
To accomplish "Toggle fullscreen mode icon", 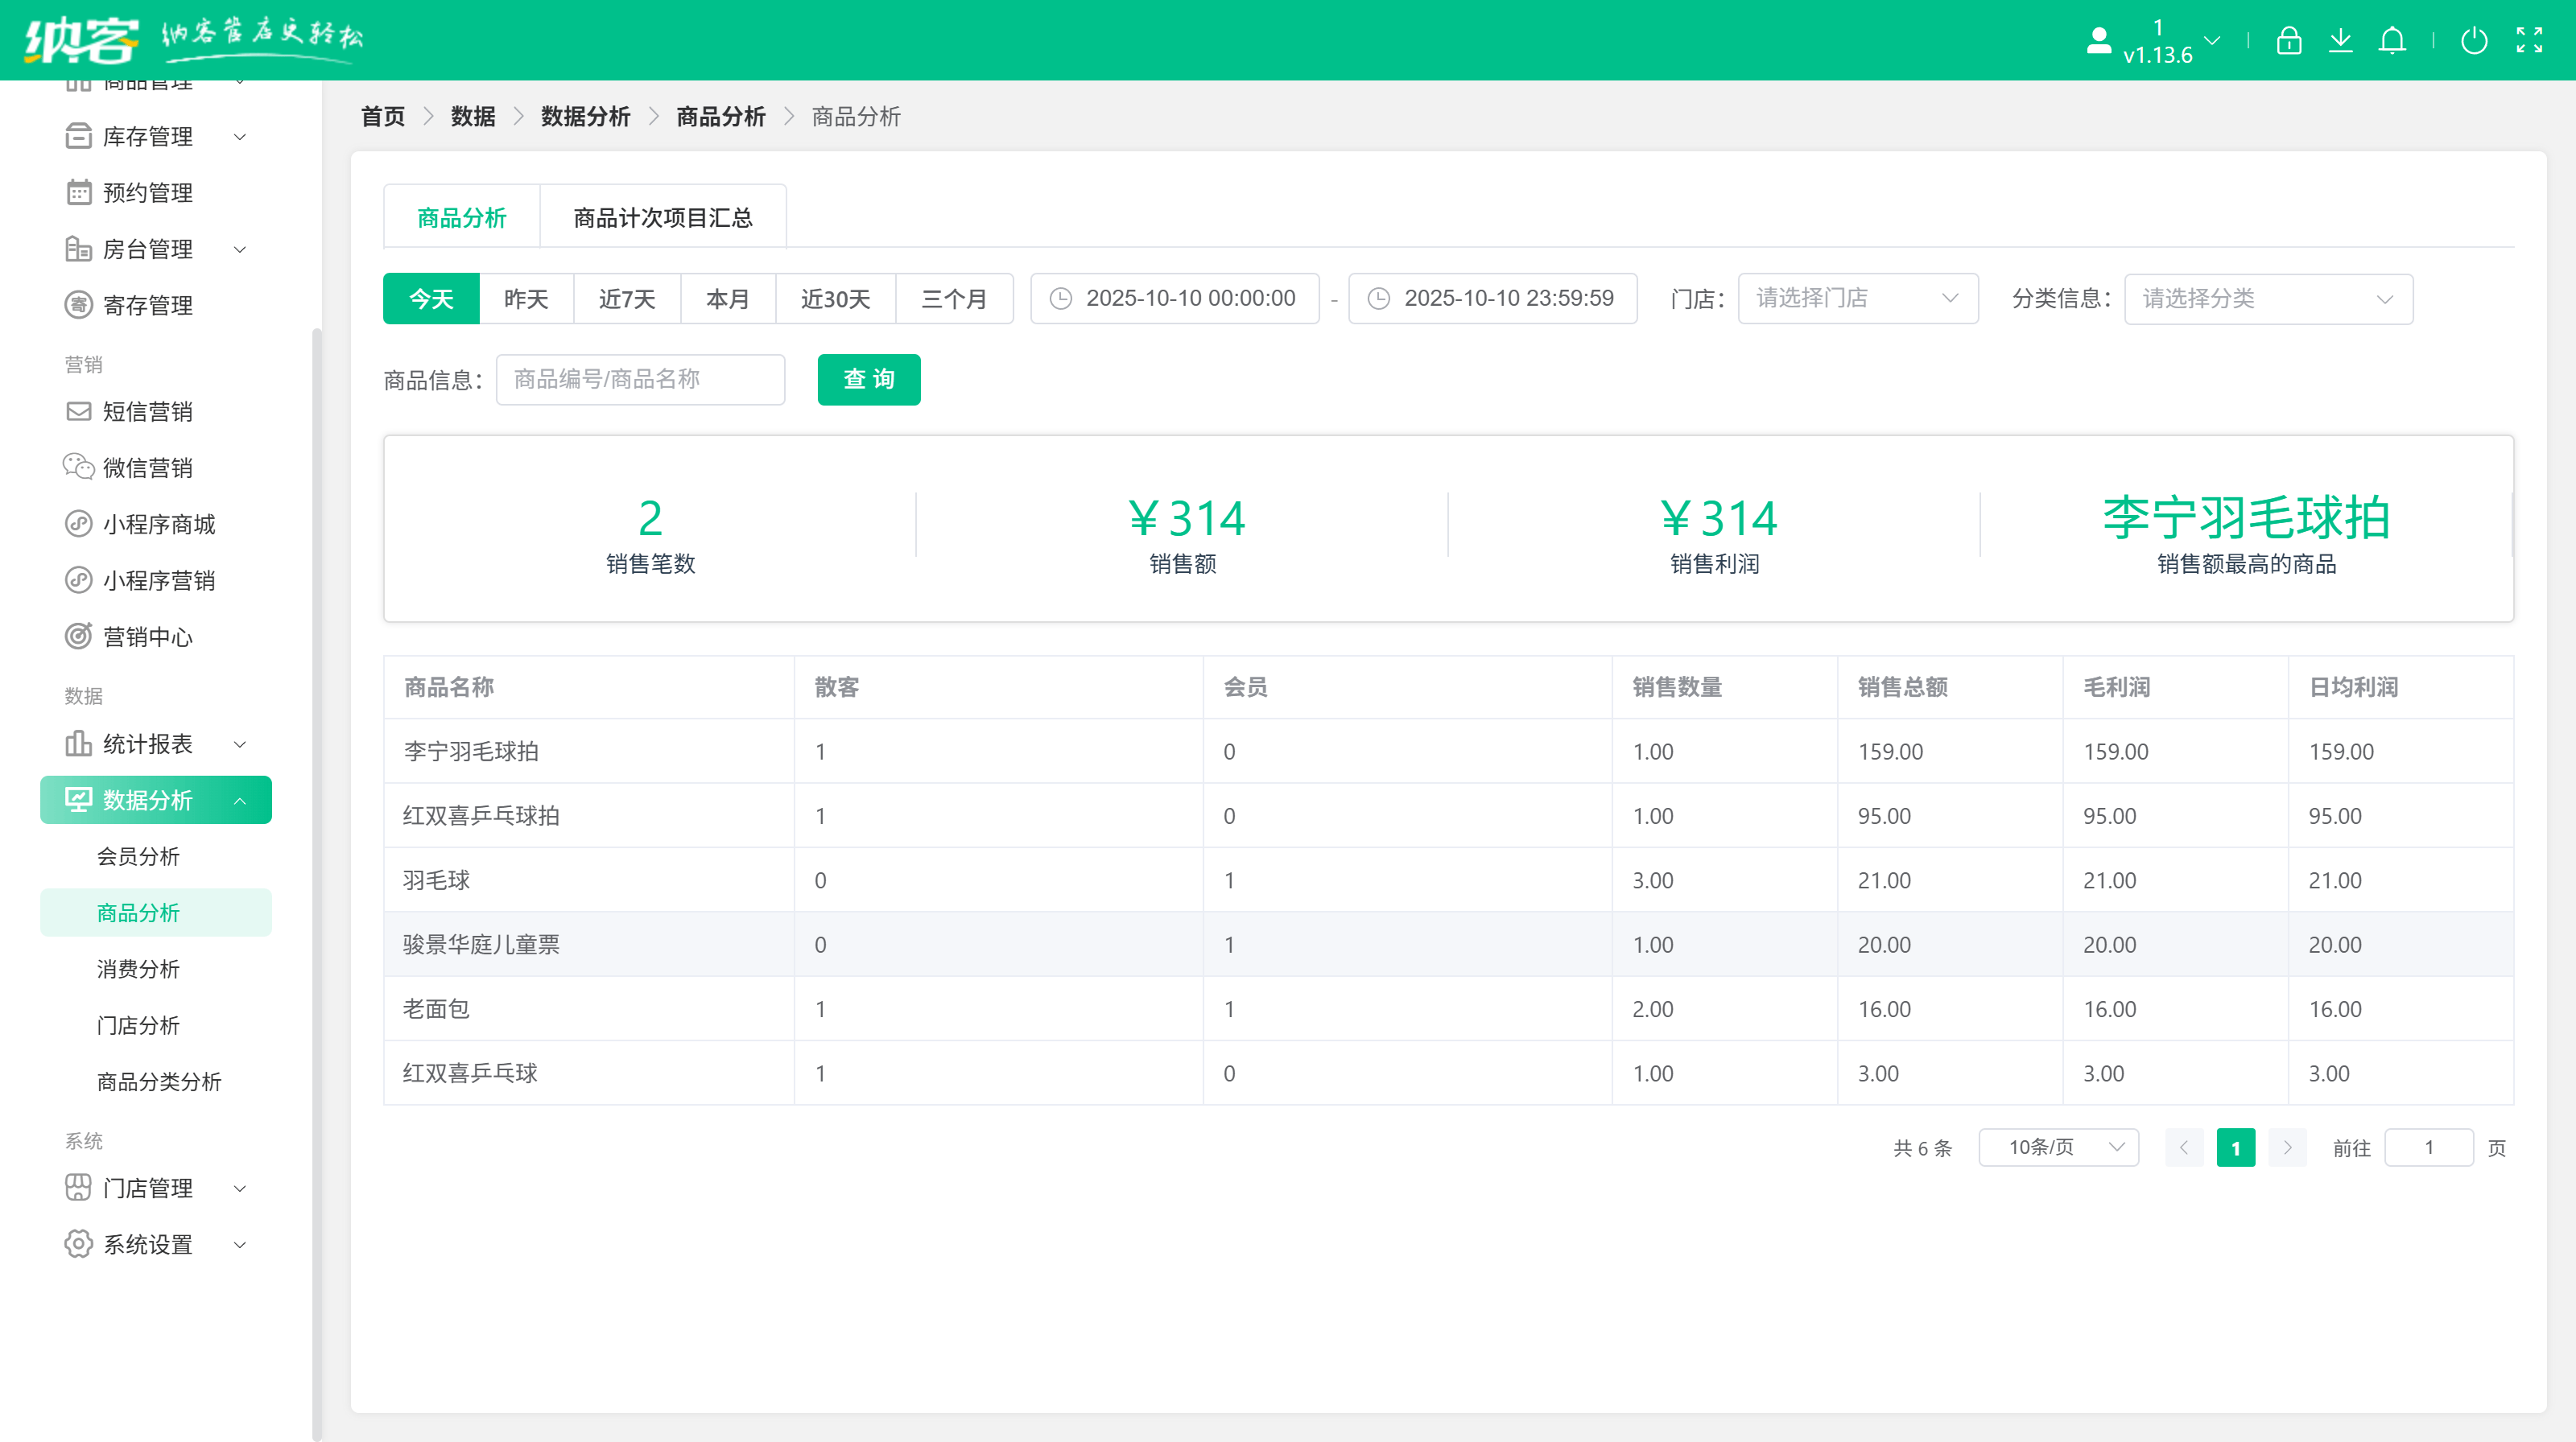I will [2529, 41].
